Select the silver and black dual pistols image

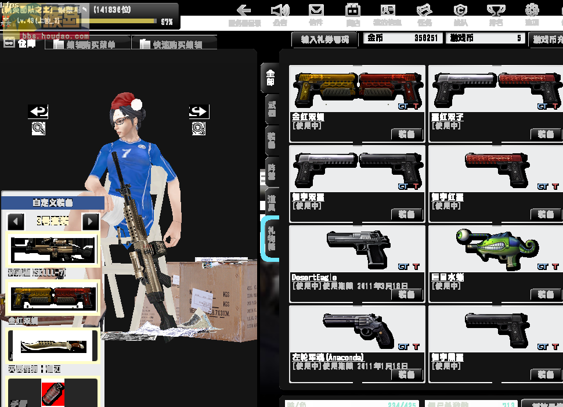coord(358,169)
